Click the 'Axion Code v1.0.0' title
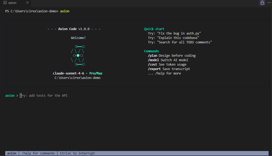 coord(74,29)
